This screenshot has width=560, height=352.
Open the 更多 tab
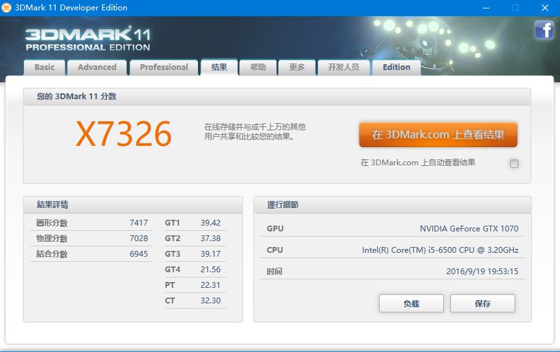pos(297,67)
